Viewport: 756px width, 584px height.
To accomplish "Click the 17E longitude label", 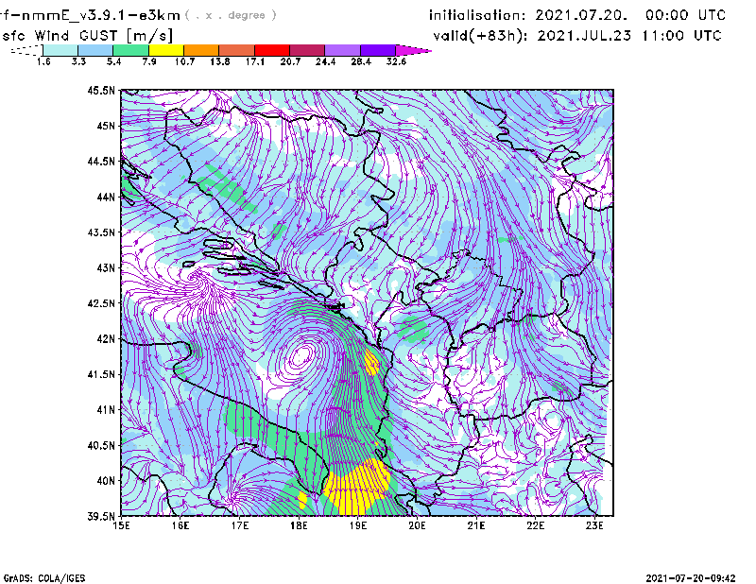I will (240, 525).
